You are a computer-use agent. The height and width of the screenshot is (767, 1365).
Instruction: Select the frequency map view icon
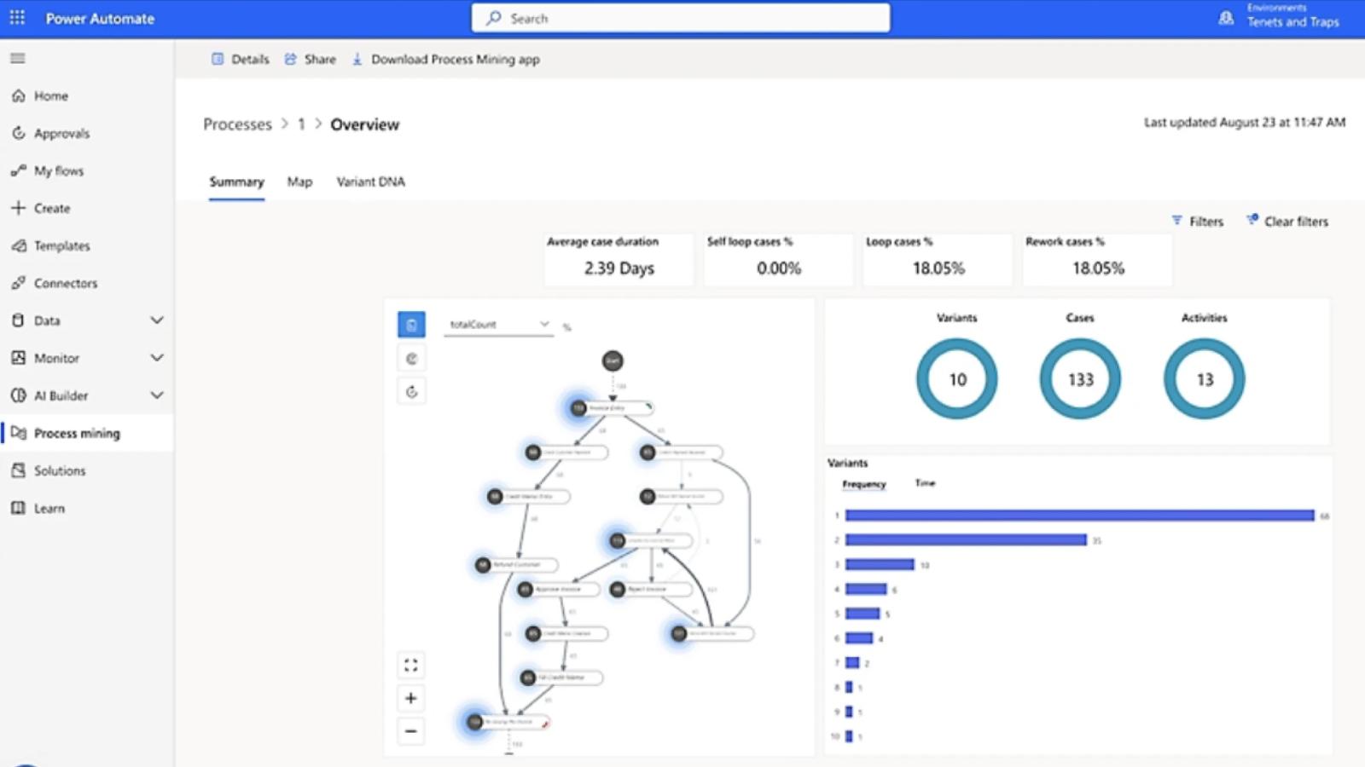(x=411, y=325)
